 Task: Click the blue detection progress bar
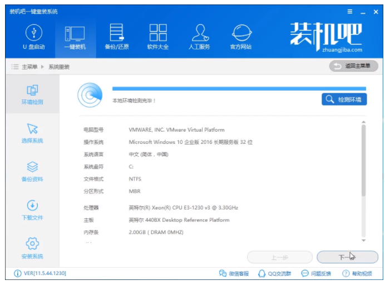239,88
